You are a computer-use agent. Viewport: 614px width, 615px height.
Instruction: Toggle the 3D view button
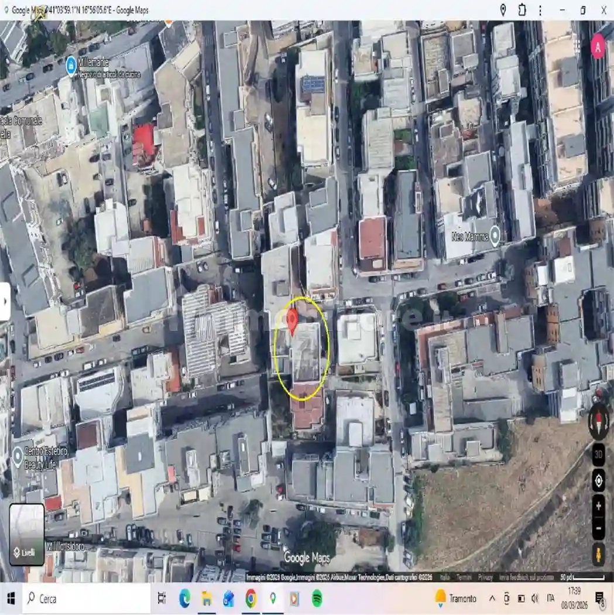(598, 455)
